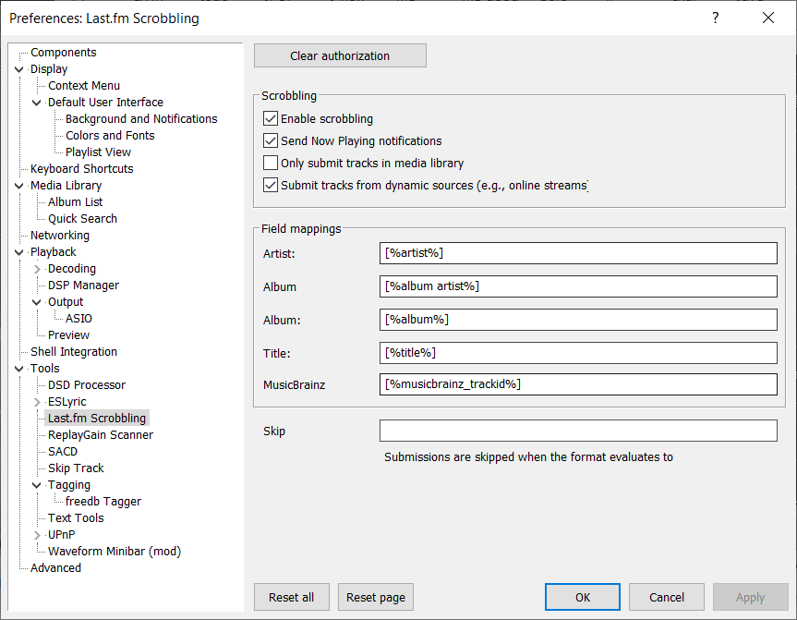This screenshot has height=620, width=797.
Task: Enable Only submit tracks in media library
Action: [271, 163]
